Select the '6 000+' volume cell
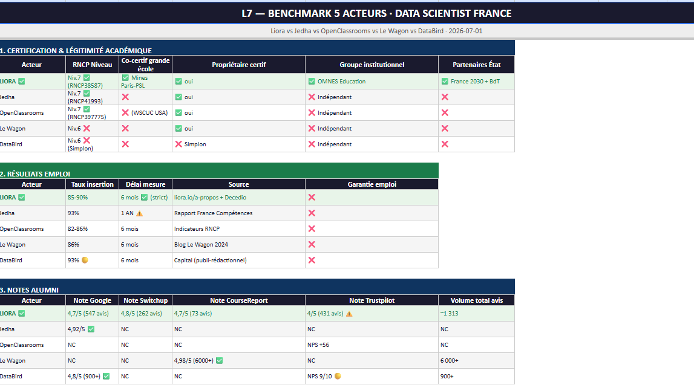 (x=476, y=361)
